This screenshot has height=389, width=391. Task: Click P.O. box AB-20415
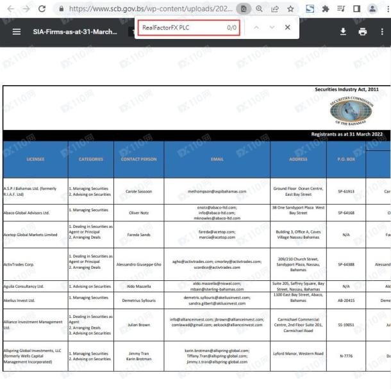346,301
